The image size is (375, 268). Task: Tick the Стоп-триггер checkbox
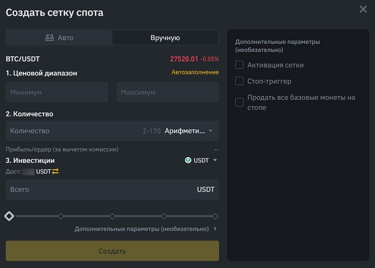tap(239, 81)
